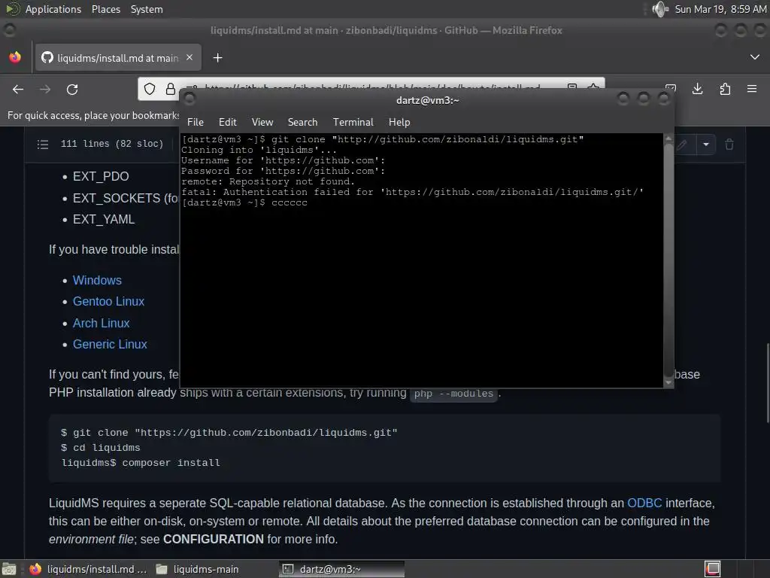Click the Firefox logo icon beside tabs
This screenshot has width=770, height=578.
point(15,57)
